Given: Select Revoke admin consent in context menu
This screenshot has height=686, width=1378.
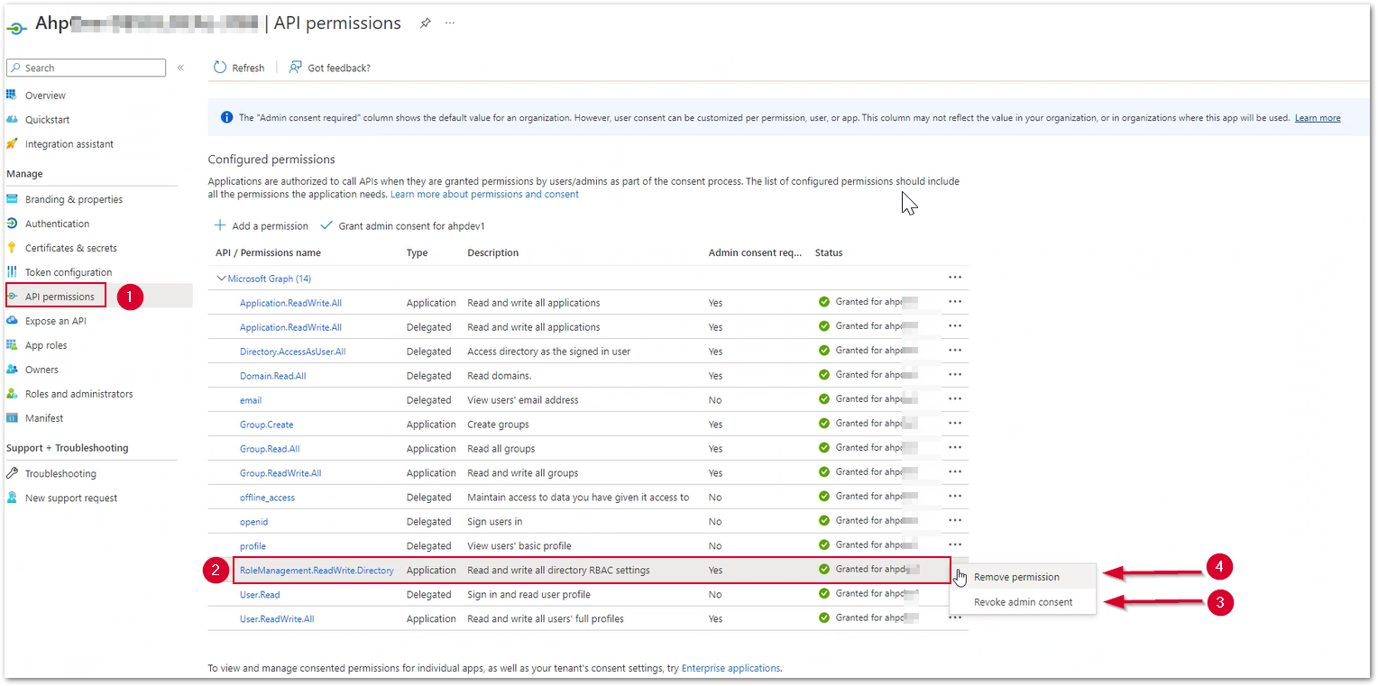Looking at the screenshot, I should (1023, 602).
